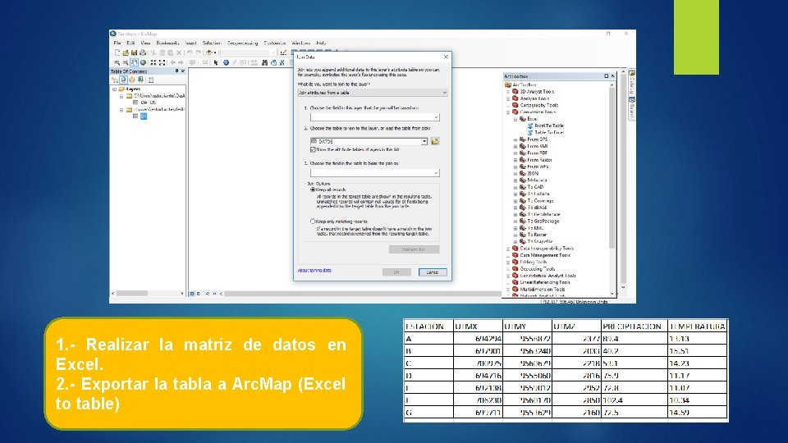
Task: Select the Zoom Out magnifier tool
Action: pos(126,63)
